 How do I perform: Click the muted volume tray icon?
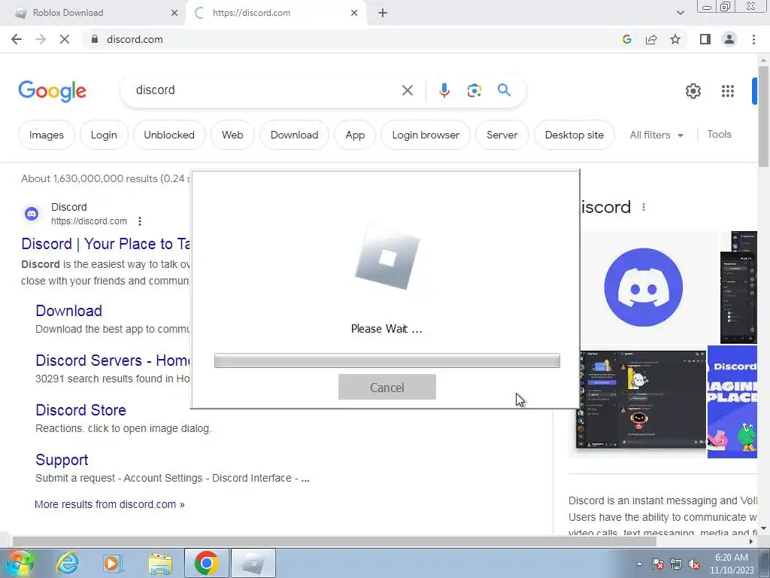[694, 564]
